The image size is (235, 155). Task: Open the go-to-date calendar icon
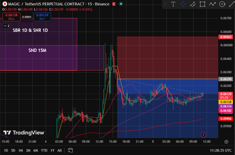click(70, 150)
